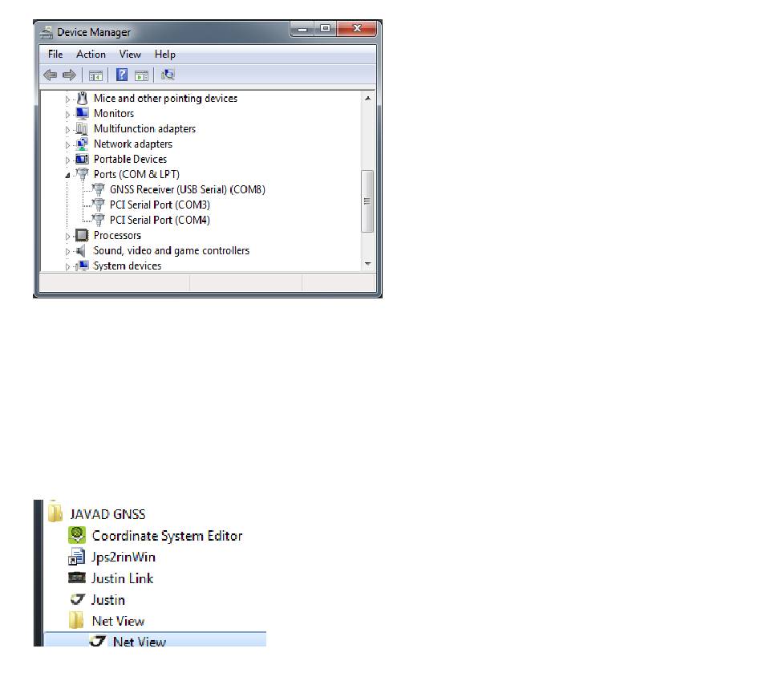Click the Justin Link program icon
This screenshot has width=762, height=677.
point(77,578)
